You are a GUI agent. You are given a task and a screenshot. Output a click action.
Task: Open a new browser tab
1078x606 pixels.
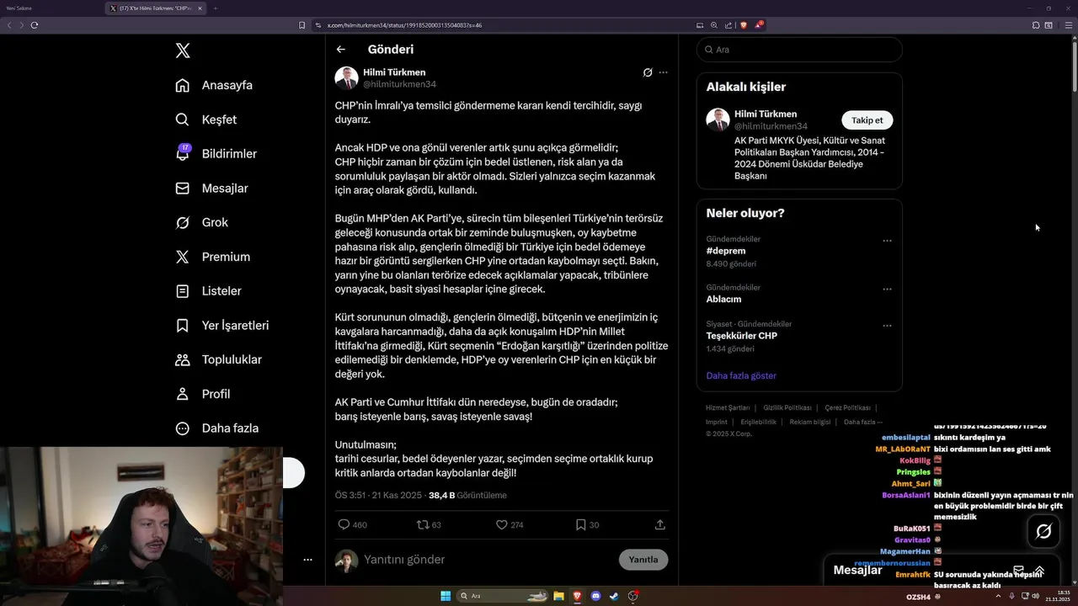pyautogui.click(x=215, y=8)
